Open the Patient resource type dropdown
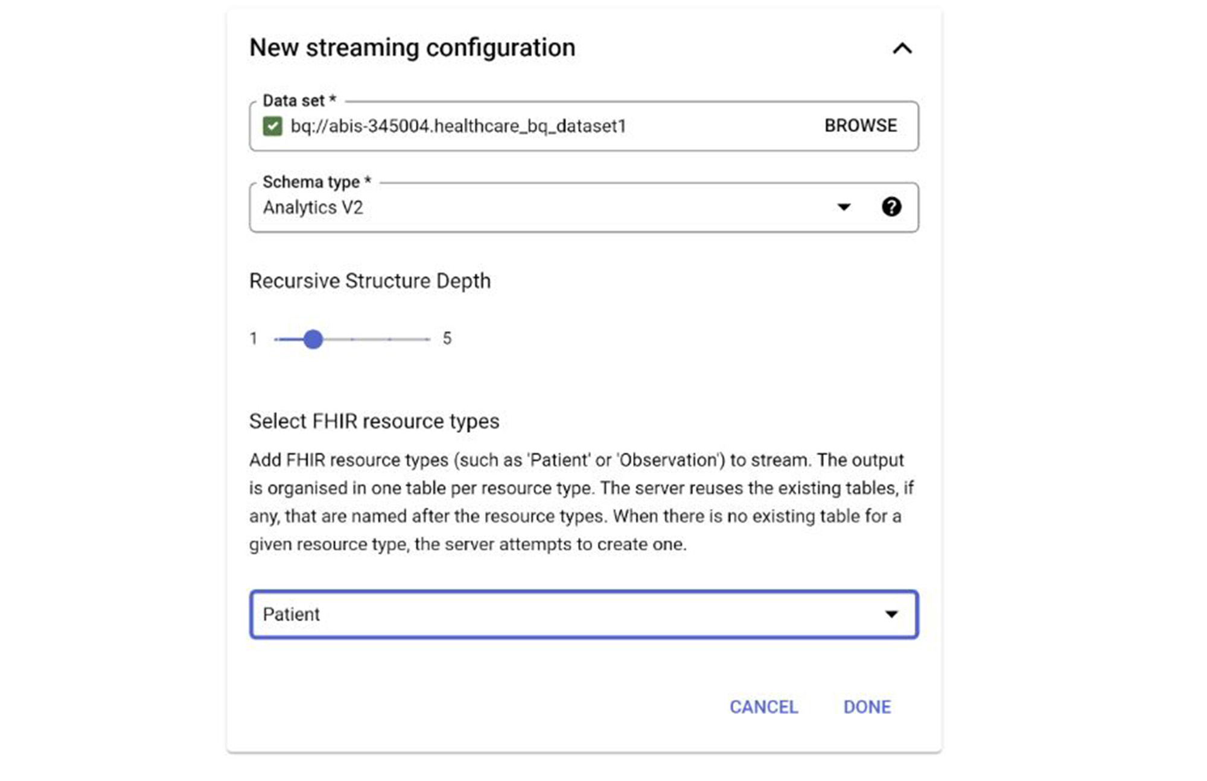Screen dimensions: 1207x781 point(584,614)
